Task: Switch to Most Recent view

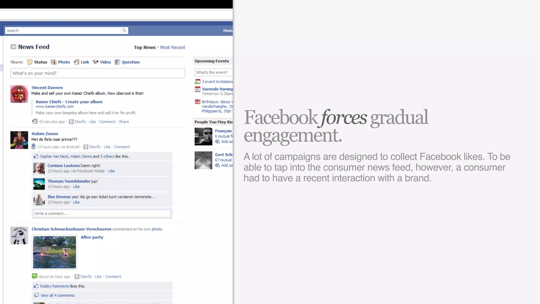Action: point(173,47)
